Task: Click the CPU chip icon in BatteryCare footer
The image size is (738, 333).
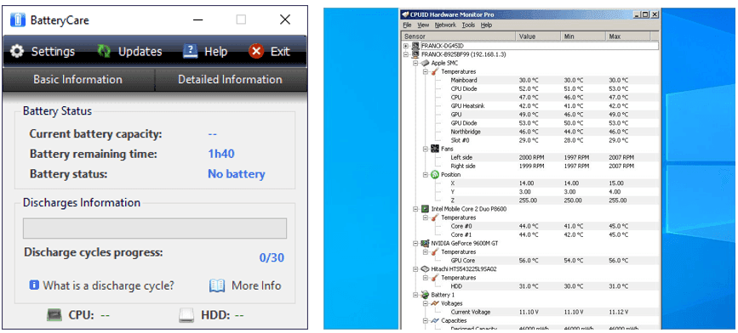Action: (x=54, y=315)
